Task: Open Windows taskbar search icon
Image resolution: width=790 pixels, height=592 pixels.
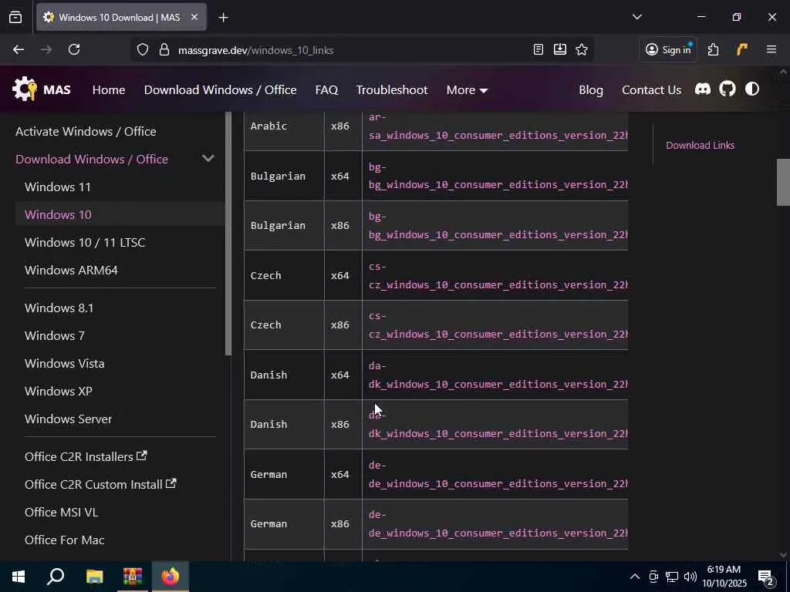Action: (x=56, y=577)
